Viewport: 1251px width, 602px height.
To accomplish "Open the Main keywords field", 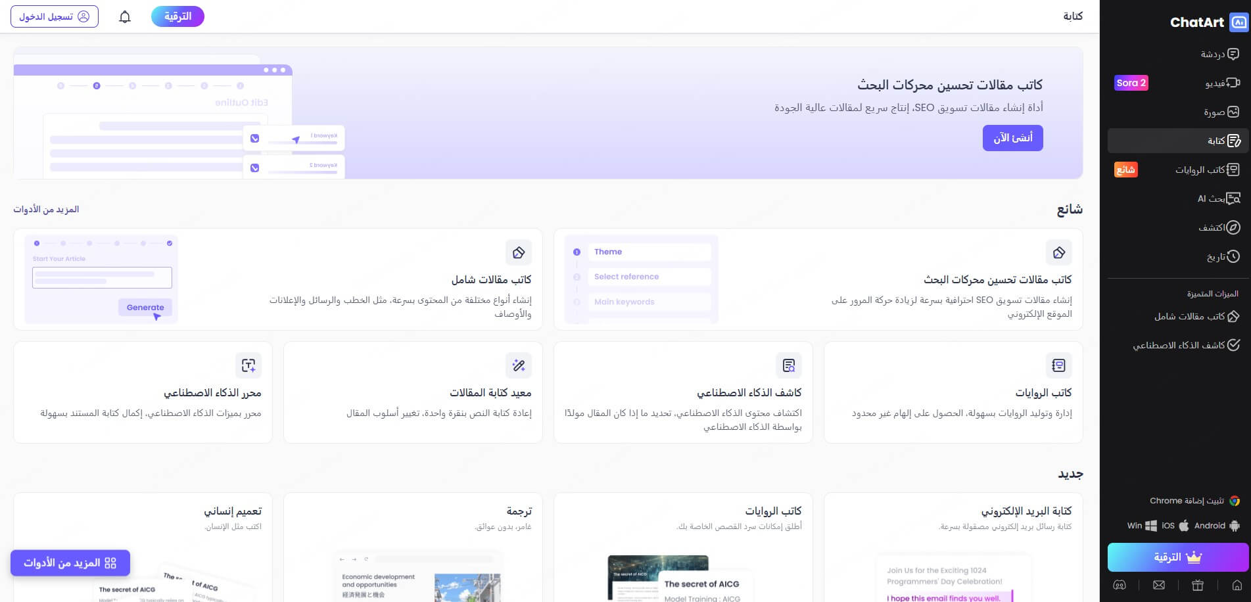I will 649,302.
